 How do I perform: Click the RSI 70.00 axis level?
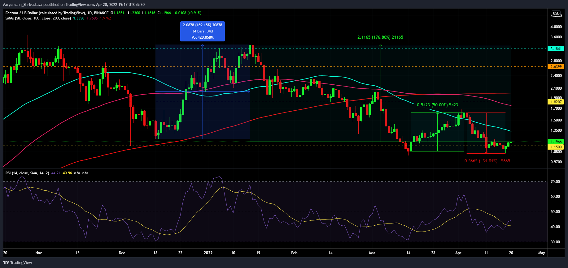tap(555, 182)
